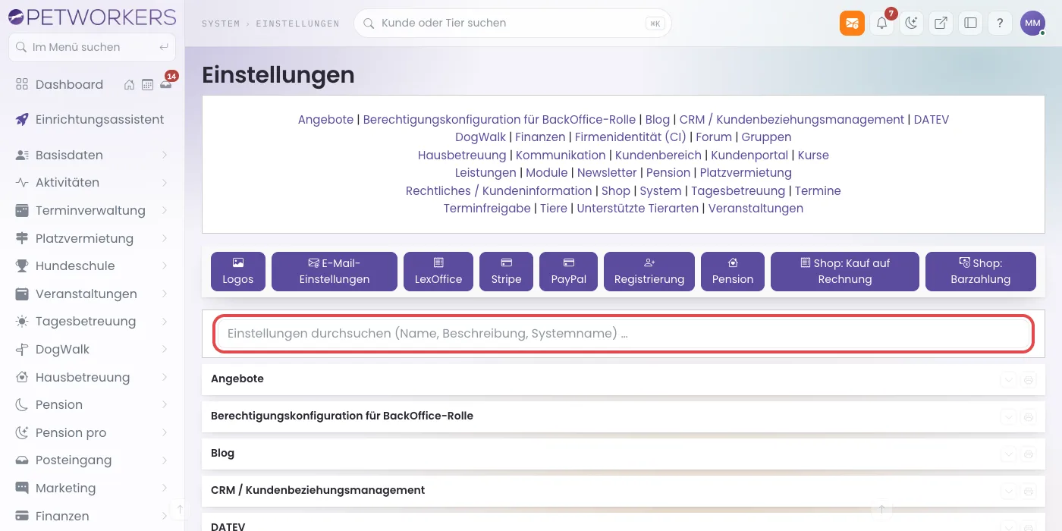The width and height of the screenshot is (1062, 531).
Task: Open inbox icon with 14 badge
Action: [165, 85]
